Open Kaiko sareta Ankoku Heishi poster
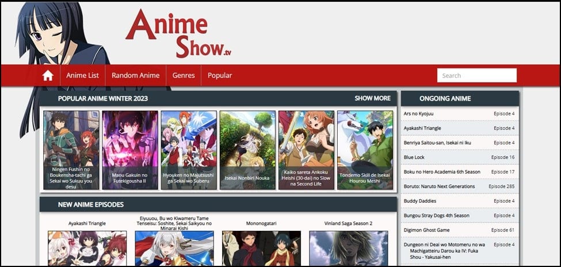 pyautogui.click(x=306, y=150)
